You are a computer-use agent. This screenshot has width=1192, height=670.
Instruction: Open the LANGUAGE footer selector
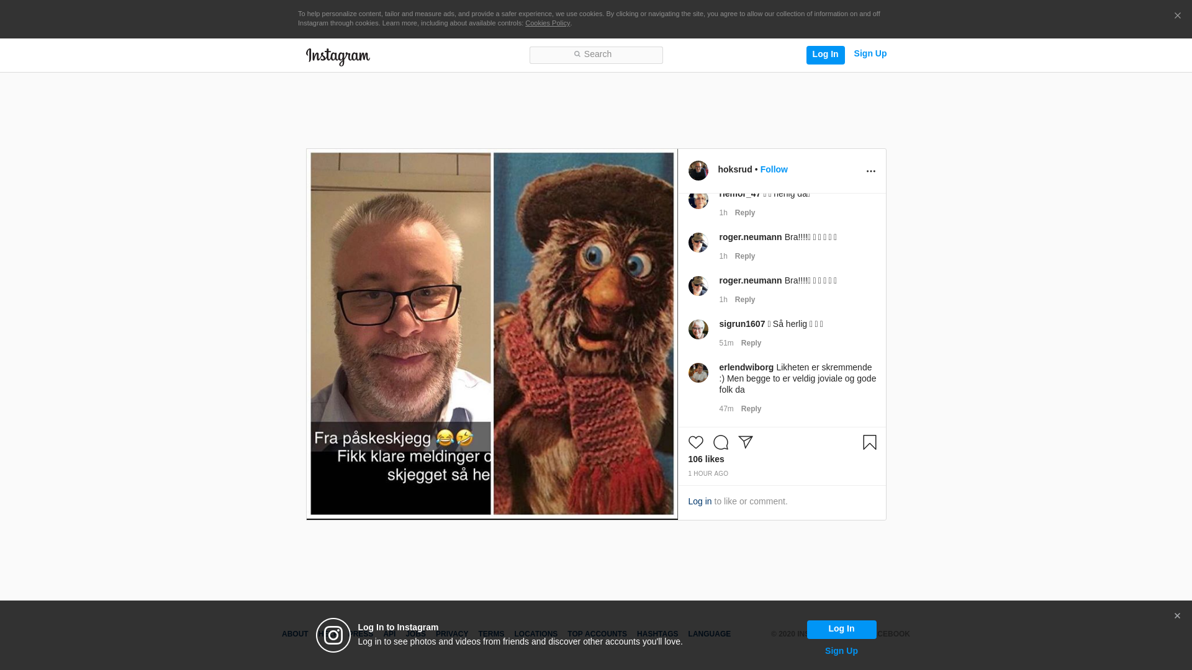pos(709,634)
